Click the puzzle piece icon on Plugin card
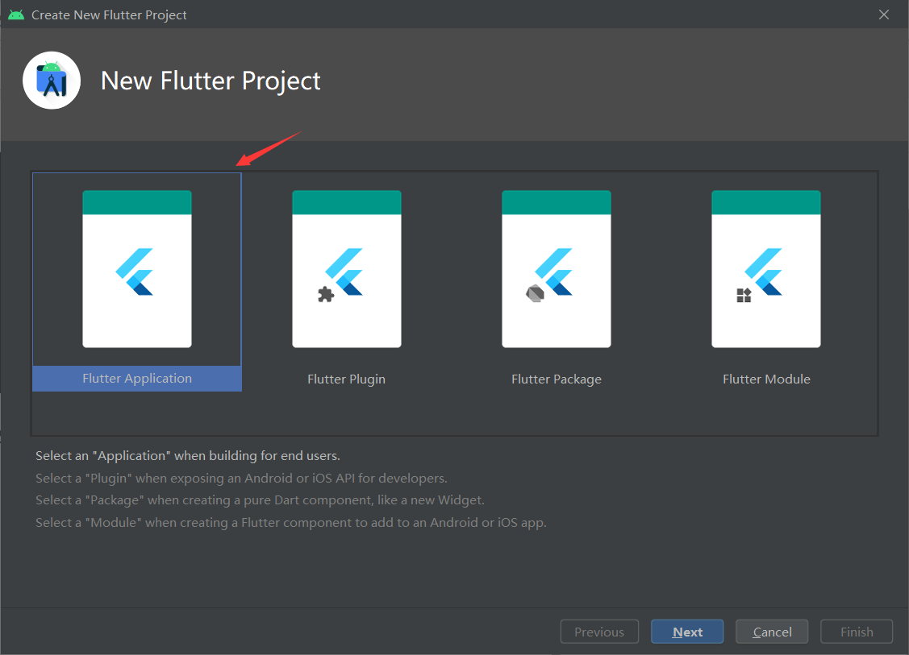 click(326, 294)
